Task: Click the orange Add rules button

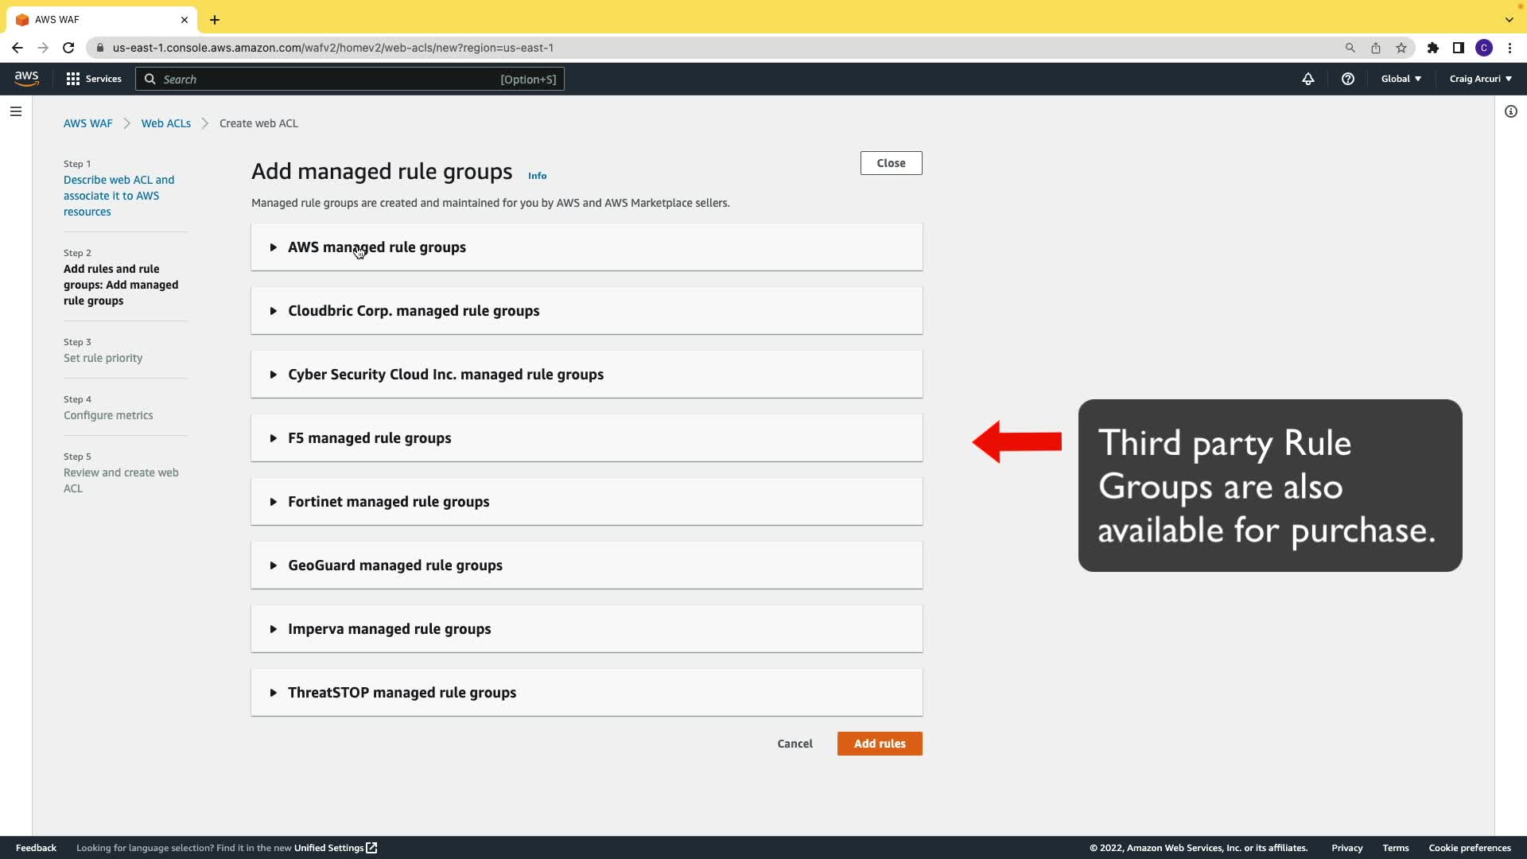Action: click(879, 744)
